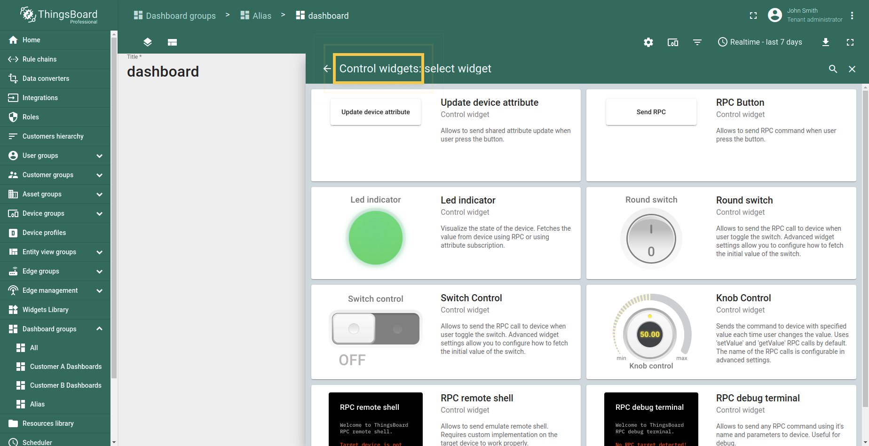Open Customers hierarchy page
This screenshot has width=869, height=446.
(55, 136)
